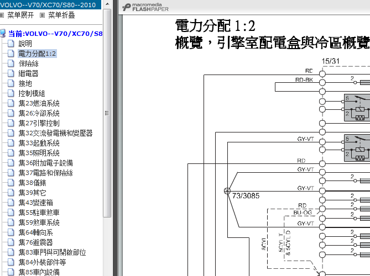Open 集83車門與可開啟部位 entry
The height and width of the screenshot is (276, 370).
click(52, 252)
